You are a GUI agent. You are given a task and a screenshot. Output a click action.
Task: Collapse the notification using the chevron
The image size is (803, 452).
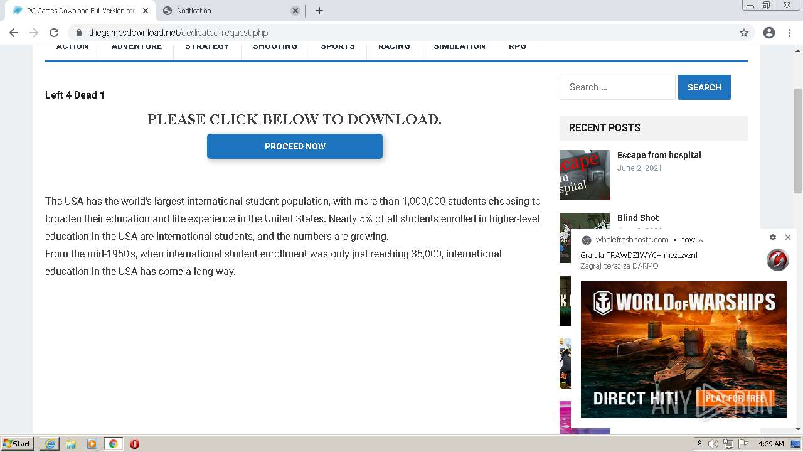click(x=701, y=240)
